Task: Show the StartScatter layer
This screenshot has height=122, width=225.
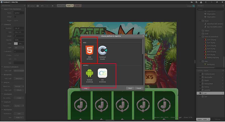Action: [x=200, y=77]
